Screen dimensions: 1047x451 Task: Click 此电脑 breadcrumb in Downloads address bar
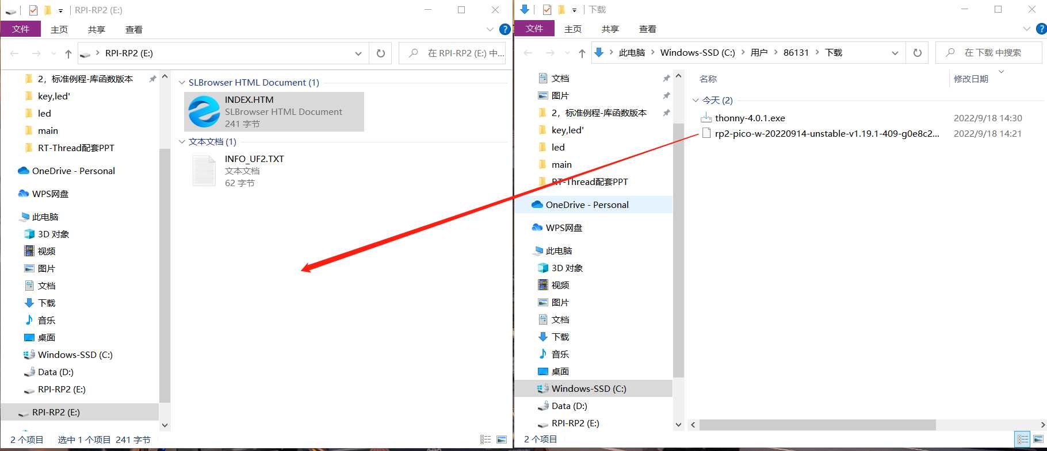(x=632, y=53)
